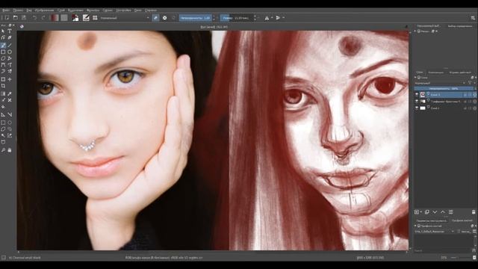The image size is (478, 269).
Task: Toggle eraser mode in the toolbar
Action: pyautogui.click(x=156, y=18)
